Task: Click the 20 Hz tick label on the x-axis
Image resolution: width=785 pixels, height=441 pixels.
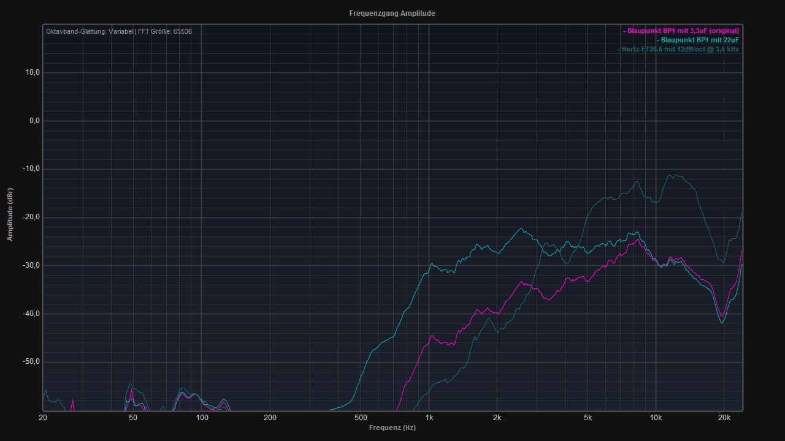Action: [x=43, y=418]
